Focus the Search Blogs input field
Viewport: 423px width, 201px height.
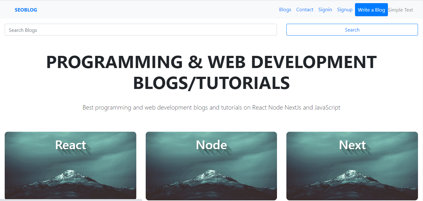pyautogui.click(x=141, y=30)
